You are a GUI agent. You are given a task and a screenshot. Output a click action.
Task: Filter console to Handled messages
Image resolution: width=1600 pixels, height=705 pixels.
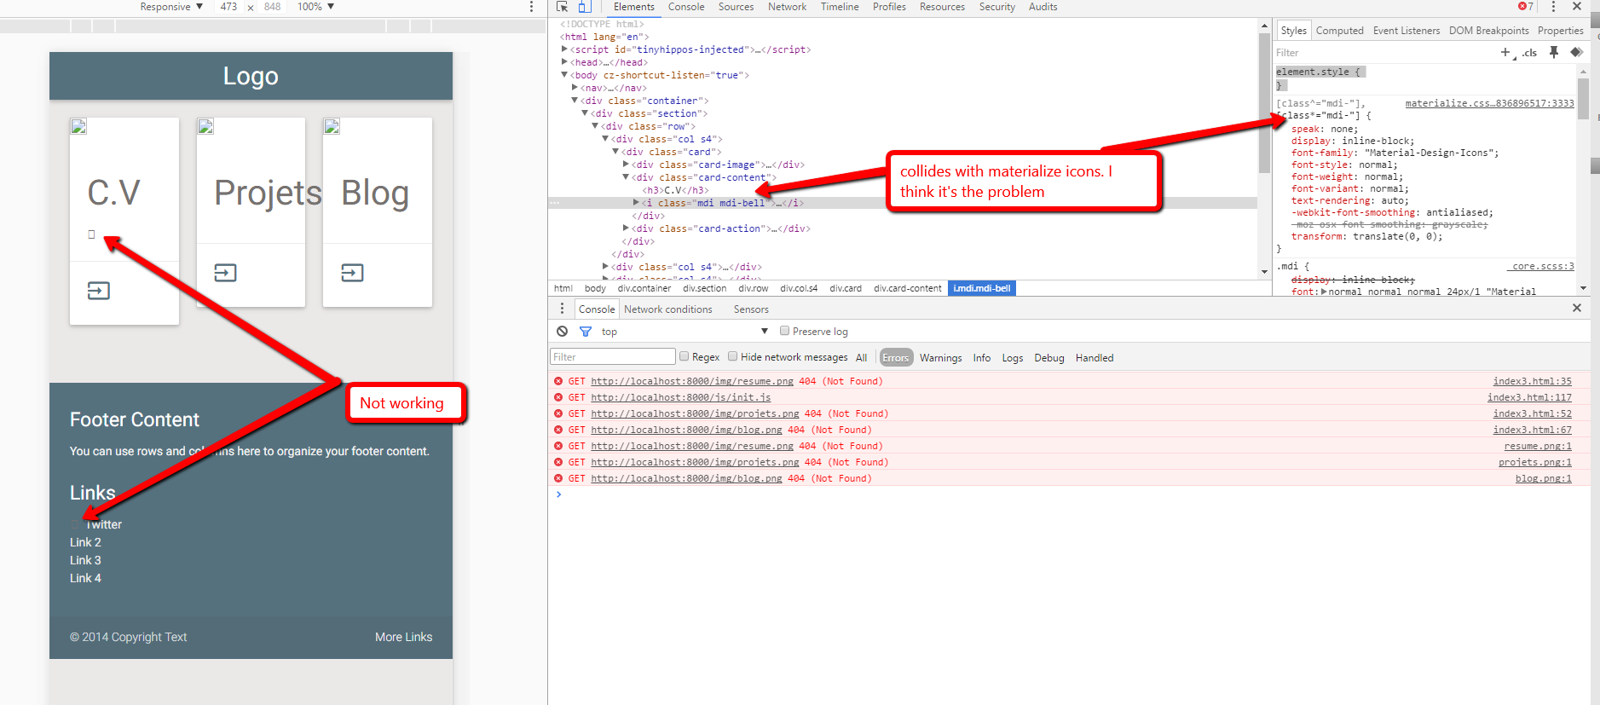(x=1095, y=358)
